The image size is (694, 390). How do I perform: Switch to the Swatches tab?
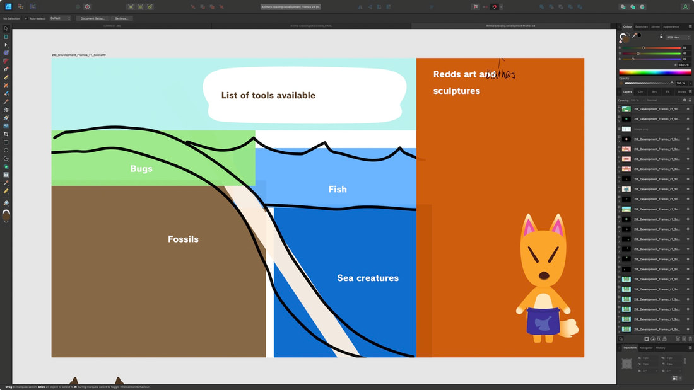642,27
